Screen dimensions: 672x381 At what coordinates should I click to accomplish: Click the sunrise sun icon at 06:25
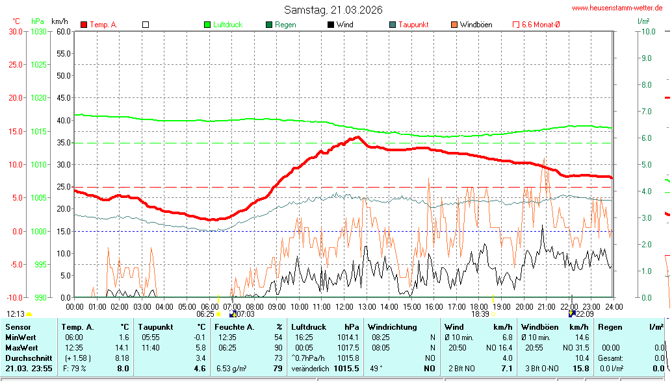click(220, 313)
